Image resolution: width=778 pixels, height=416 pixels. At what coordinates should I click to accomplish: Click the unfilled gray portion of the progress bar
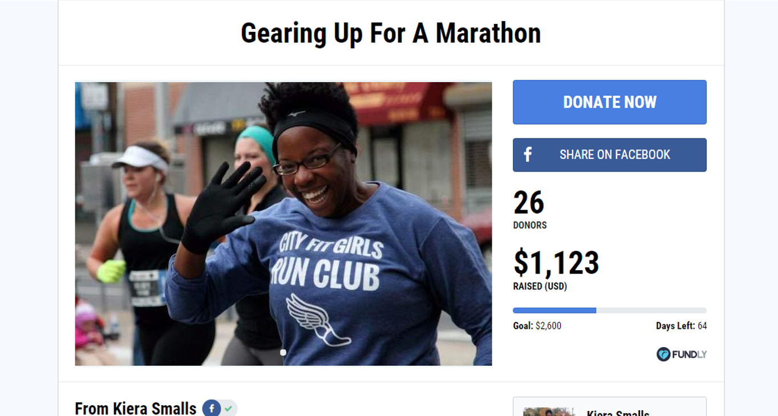[x=651, y=311]
